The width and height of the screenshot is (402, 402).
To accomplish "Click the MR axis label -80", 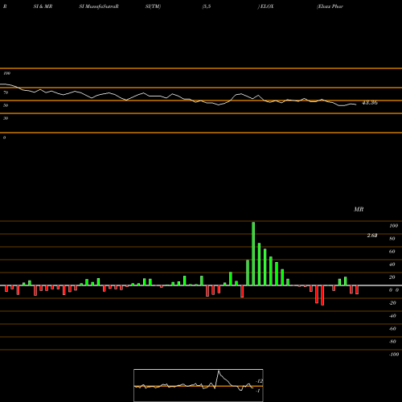I will [x=392, y=342].
